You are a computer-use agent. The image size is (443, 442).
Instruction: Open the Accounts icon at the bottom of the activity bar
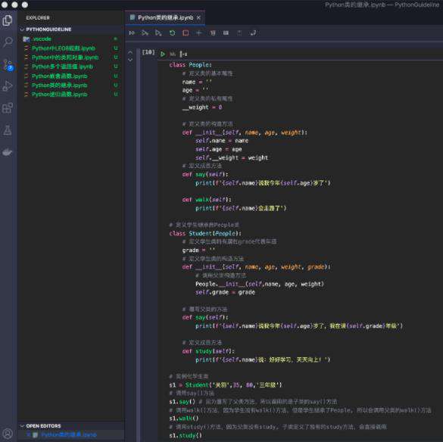pos(8,434)
